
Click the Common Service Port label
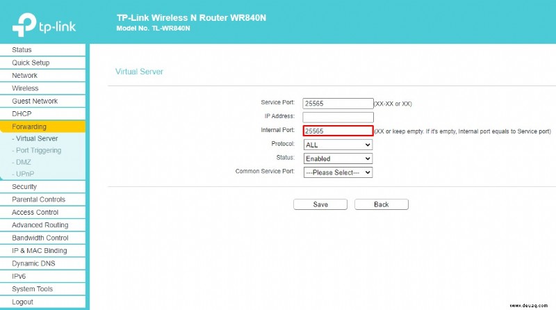(265, 171)
